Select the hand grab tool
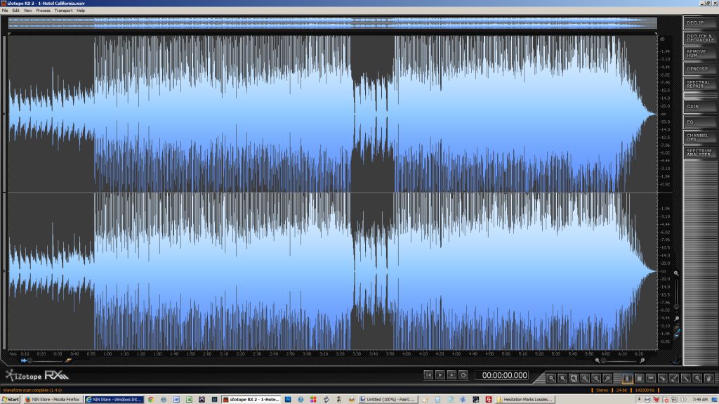 709,378
